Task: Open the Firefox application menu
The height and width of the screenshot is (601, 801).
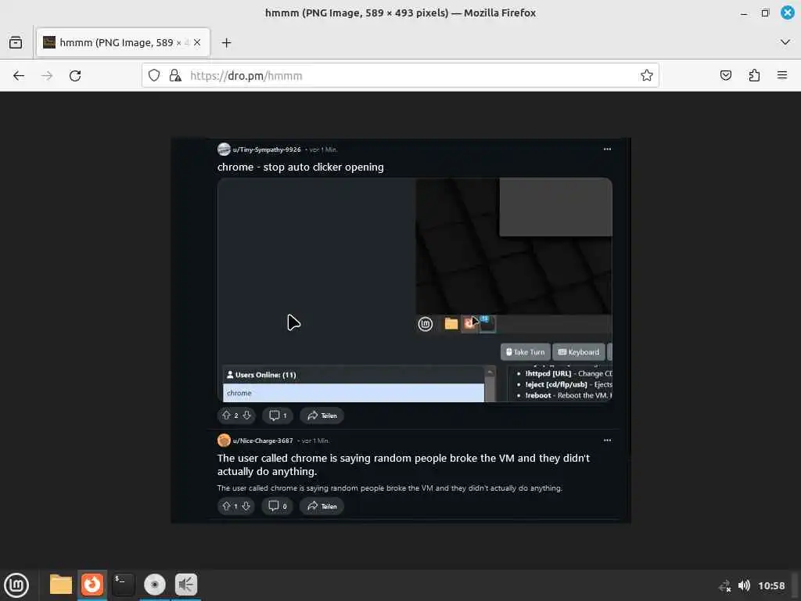Action: (782, 76)
